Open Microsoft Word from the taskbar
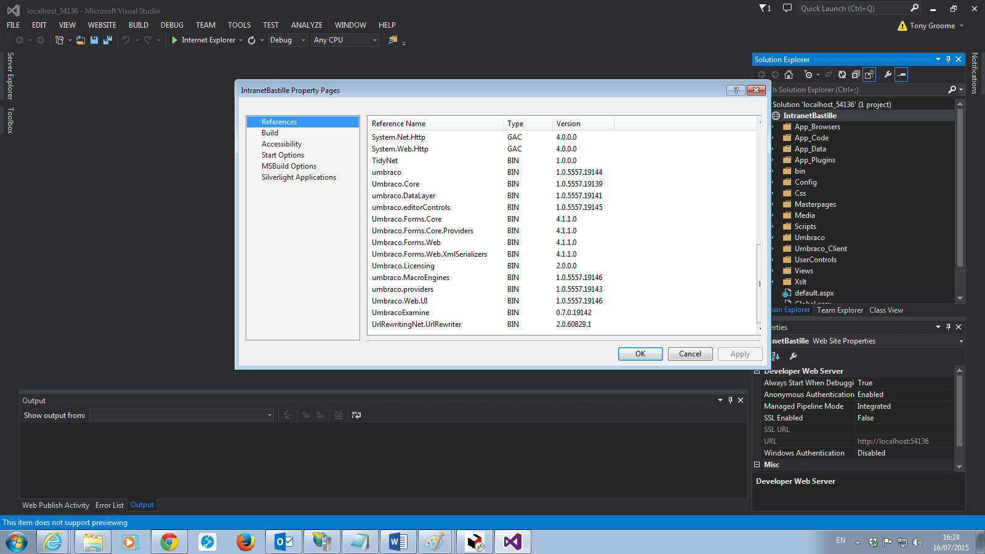The image size is (985, 554). tap(398, 542)
